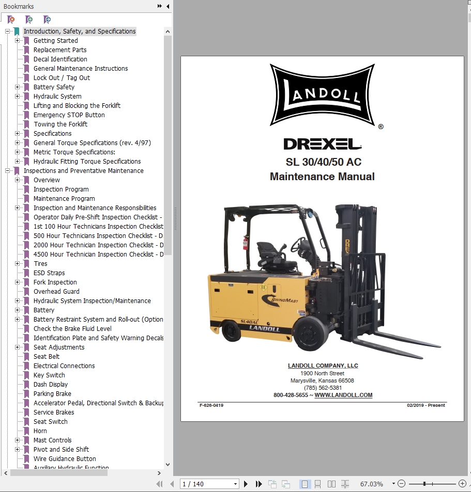The width and height of the screenshot is (471, 492).
Task: Go to the next page
Action: coord(246,484)
